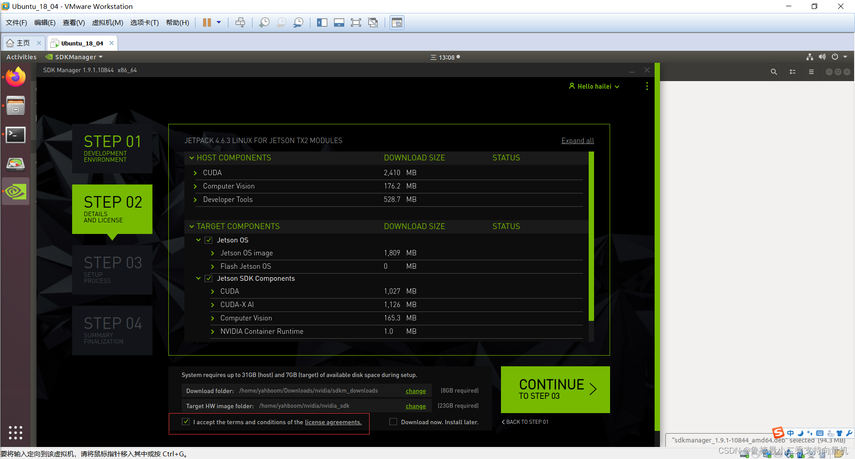Image resolution: width=855 pixels, height=459 pixels.
Task: Take a VM snapshot icon
Action: coord(265,23)
